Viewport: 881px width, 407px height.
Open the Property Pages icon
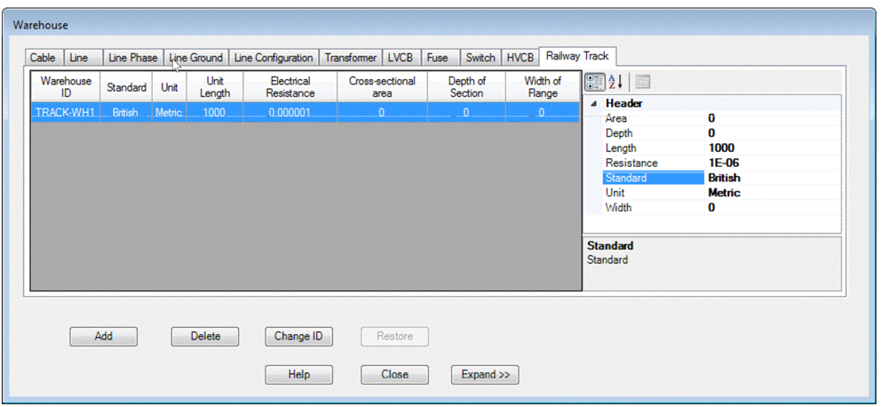(642, 82)
